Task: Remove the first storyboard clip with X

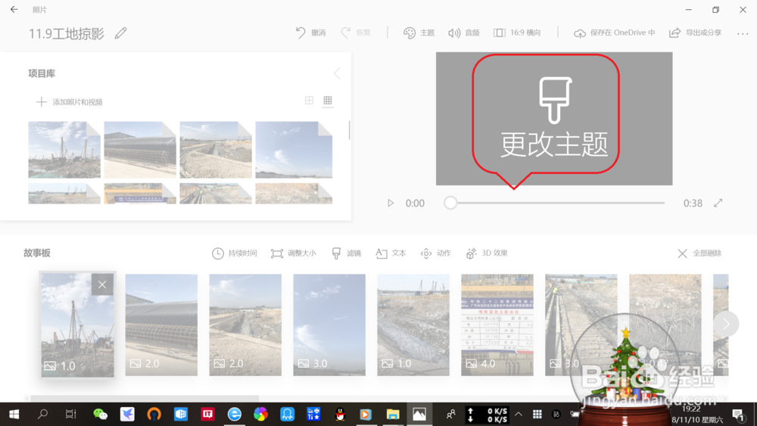Action: 102,285
